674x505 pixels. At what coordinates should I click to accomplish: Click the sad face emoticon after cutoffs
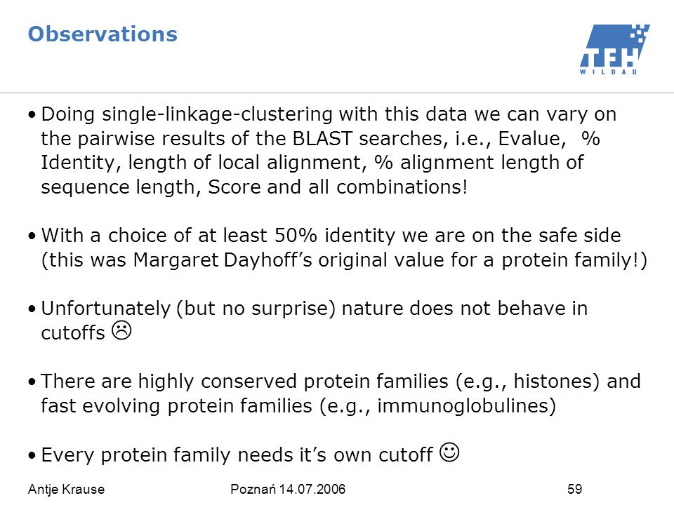[121, 330]
